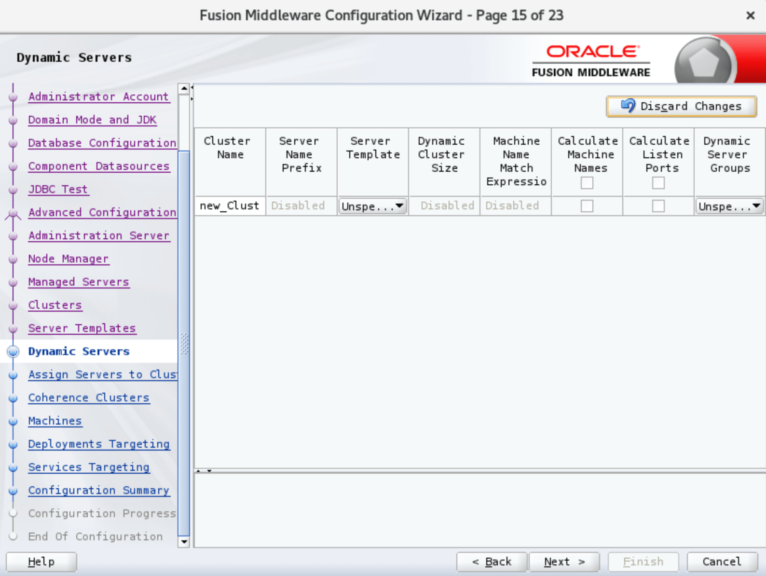Navigate to Server Templates step
The width and height of the screenshot is (766, 576).
pos(82,328)
